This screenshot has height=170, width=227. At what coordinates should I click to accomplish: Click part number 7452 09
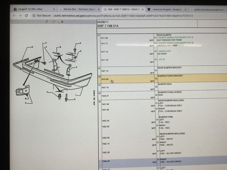(106, 138)
